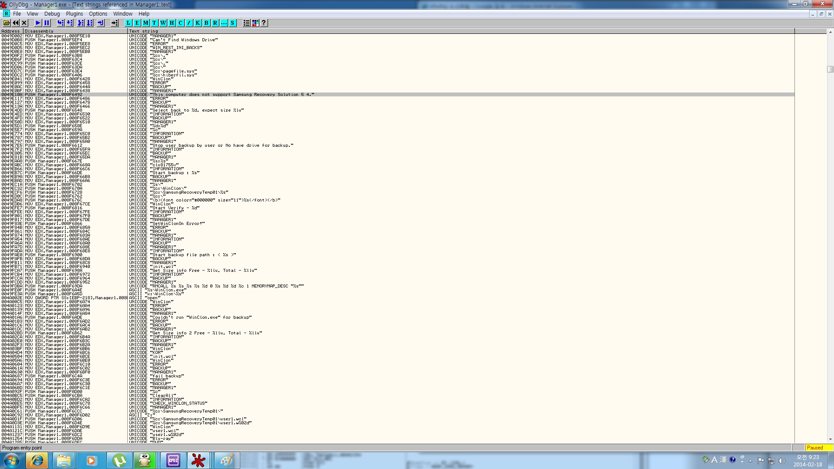Viewport: 834px width, 469px height.
Task: Click the scroll down arrow of the list
Action: click(x=830, y=439)
